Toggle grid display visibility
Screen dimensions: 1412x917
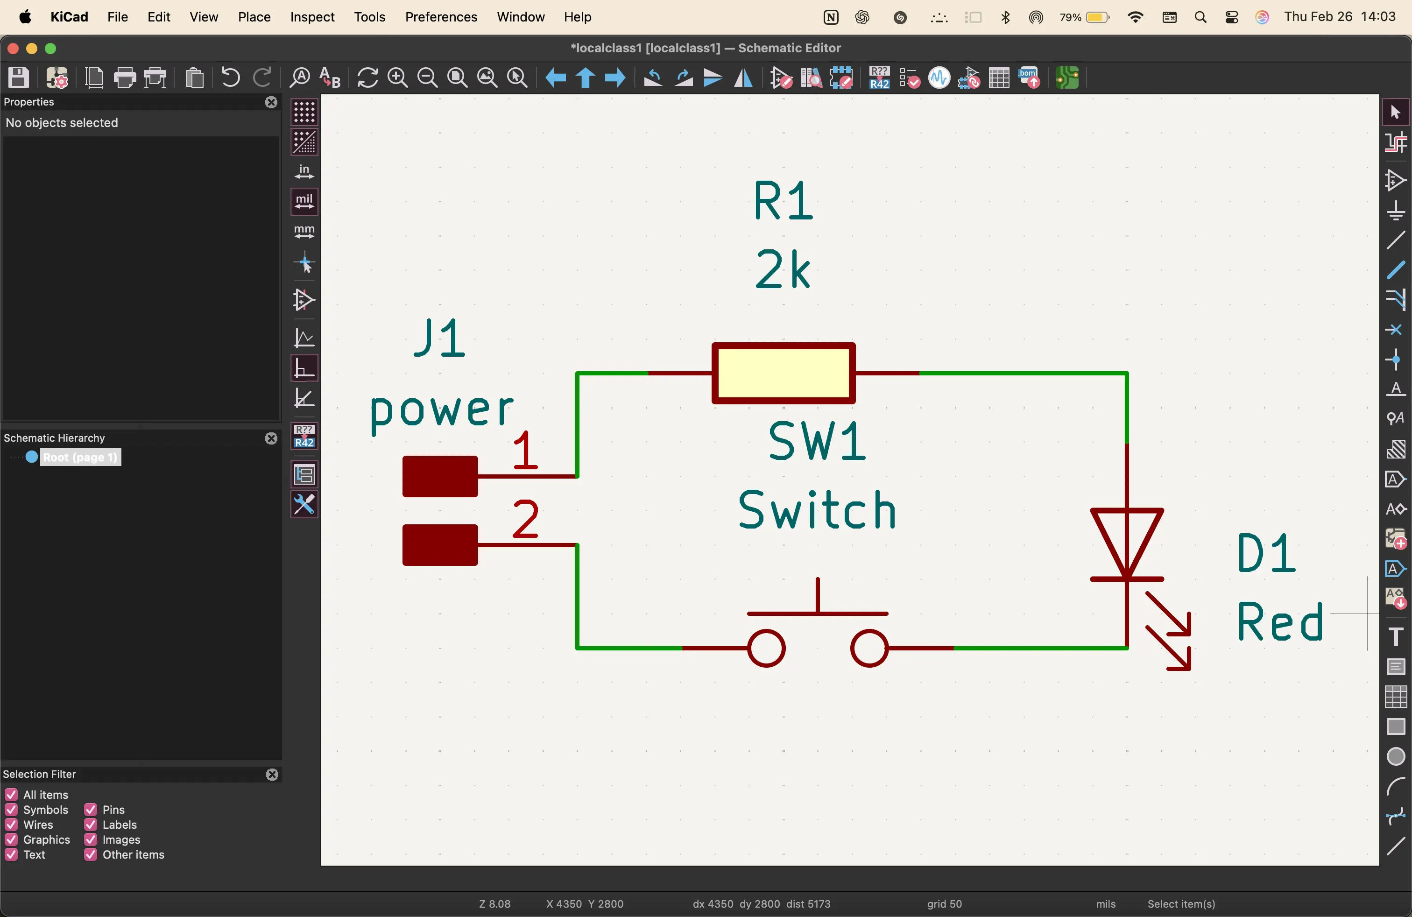pos(304,112)
